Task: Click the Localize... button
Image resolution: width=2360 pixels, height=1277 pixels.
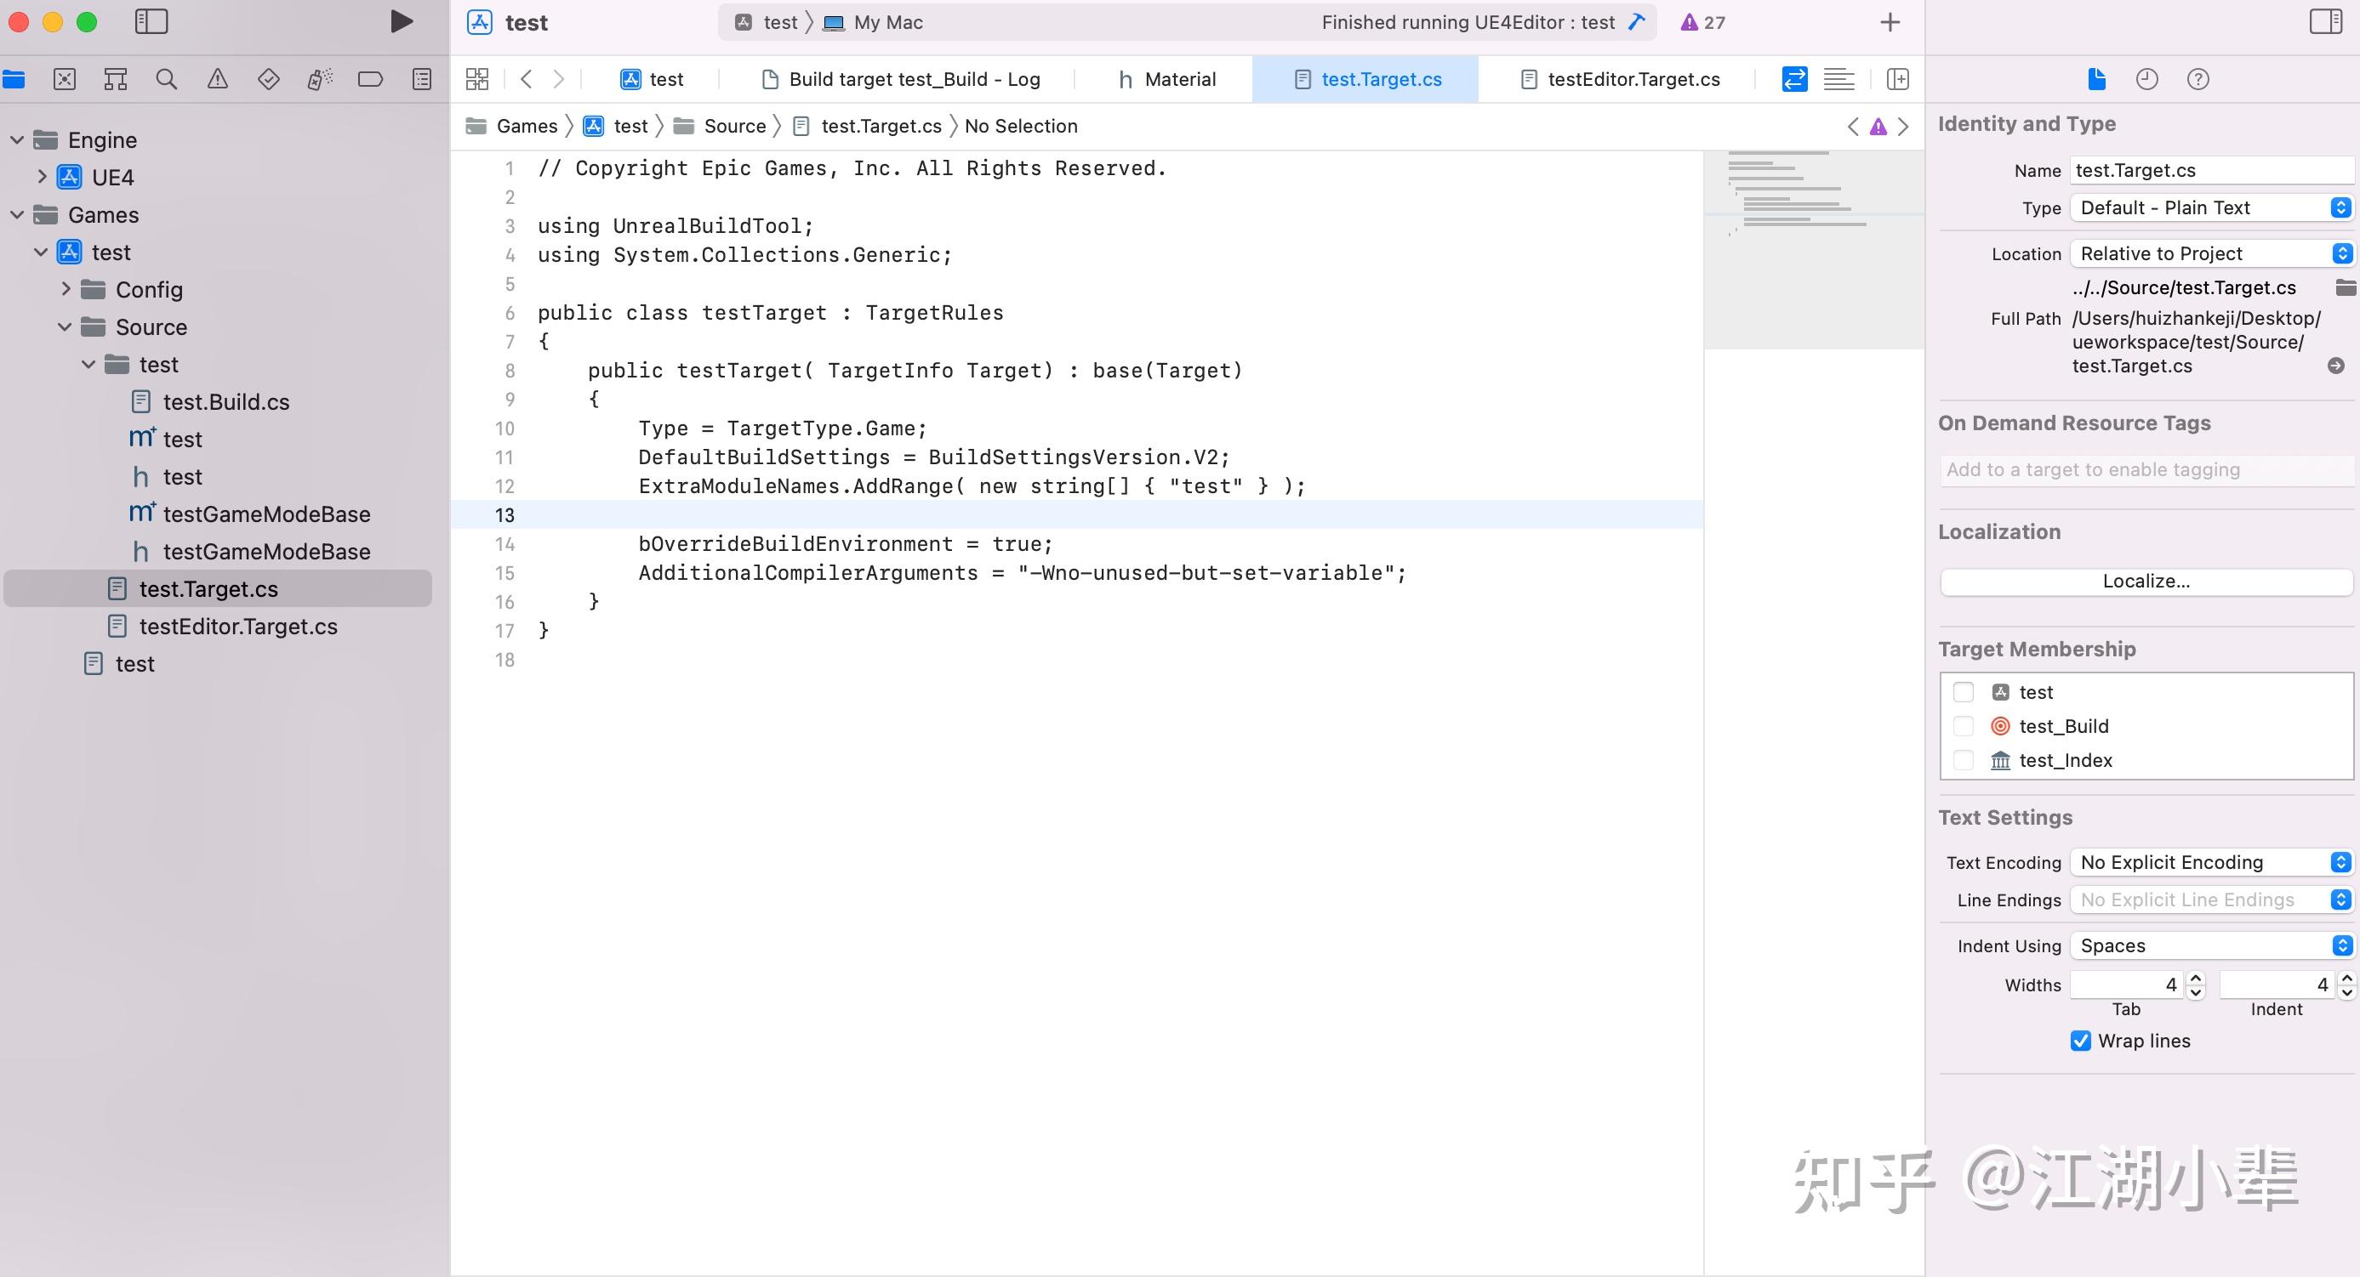Action: [x=2146, y=582]
